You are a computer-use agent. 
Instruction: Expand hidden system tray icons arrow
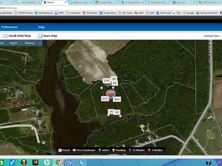coord(215,163)
